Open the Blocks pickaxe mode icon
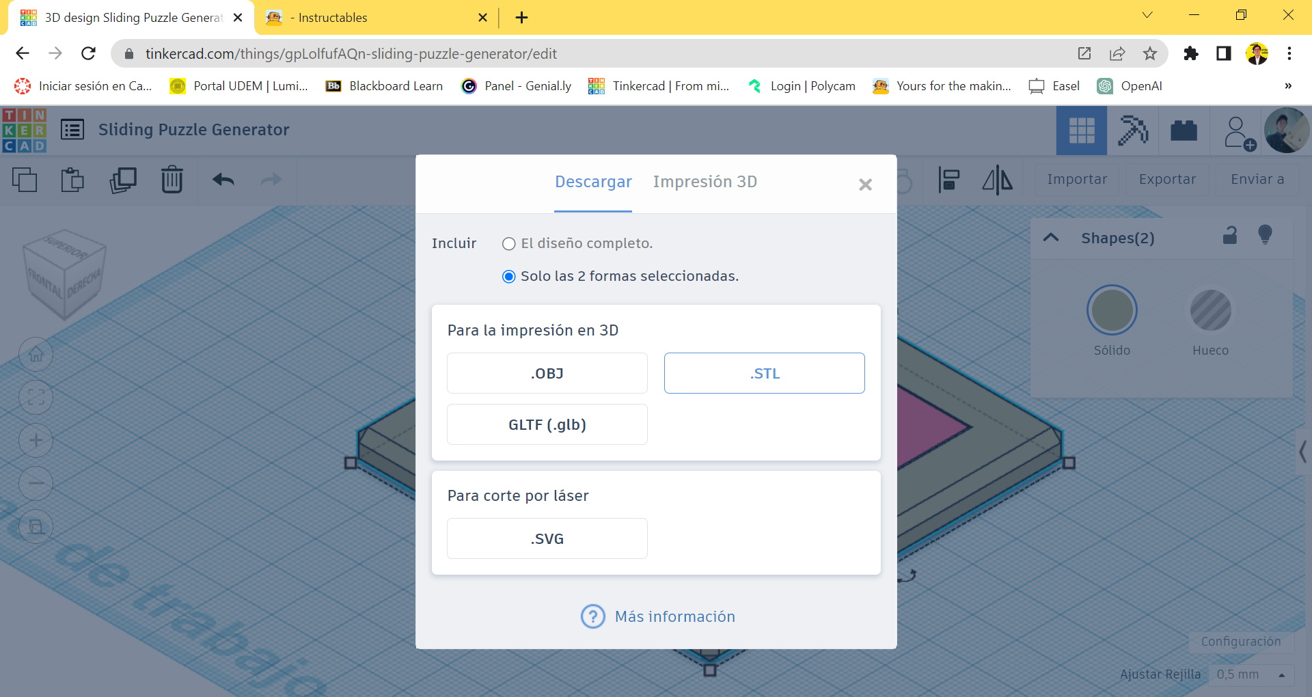This screenshot has width=1312, height=697. pyautogui.click(x=1132, y=131)
